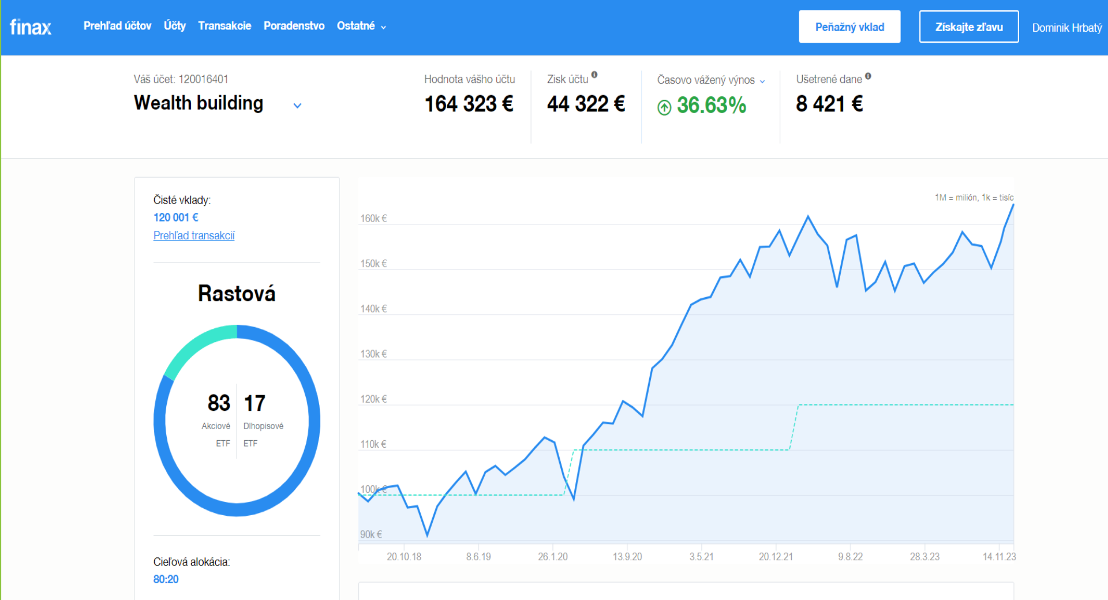Click the chart peak near 14.11.23
The height and width of the screenshot is (600, 1108).
tap(1013, 205)
